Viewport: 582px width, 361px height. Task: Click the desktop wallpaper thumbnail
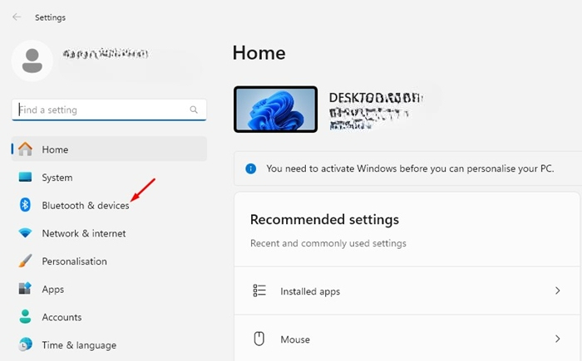275,110
